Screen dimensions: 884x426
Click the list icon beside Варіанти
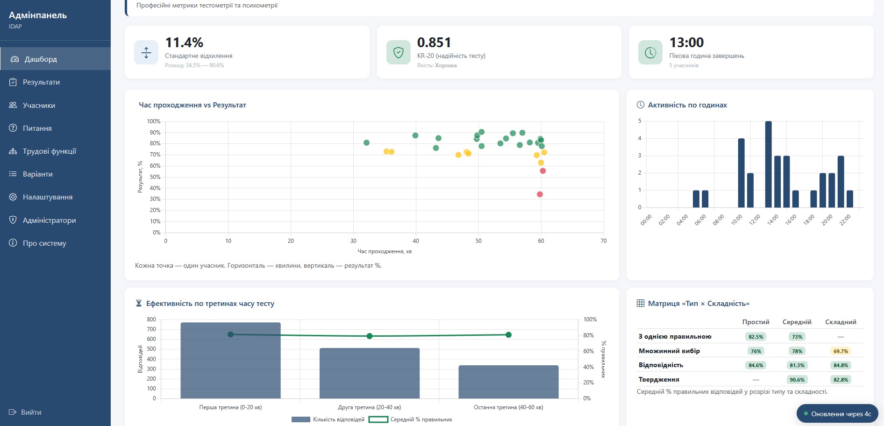pyautogui.click(x=13, y=174)
